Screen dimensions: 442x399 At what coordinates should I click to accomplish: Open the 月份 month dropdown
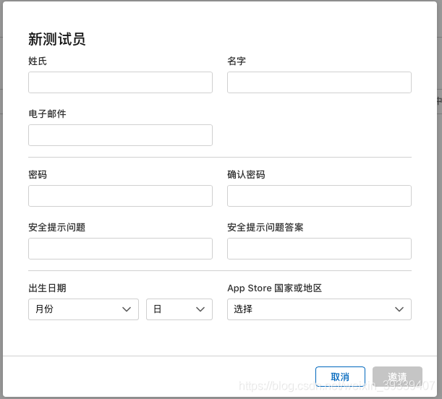(x=83, y=309)
